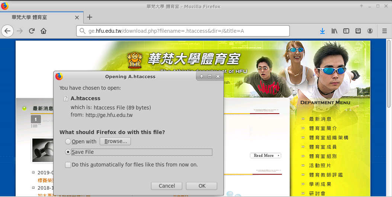The width and height of the screenshot is (392, 197).
Task: Click Browse to choose an application
Action: tap(115, 141)
